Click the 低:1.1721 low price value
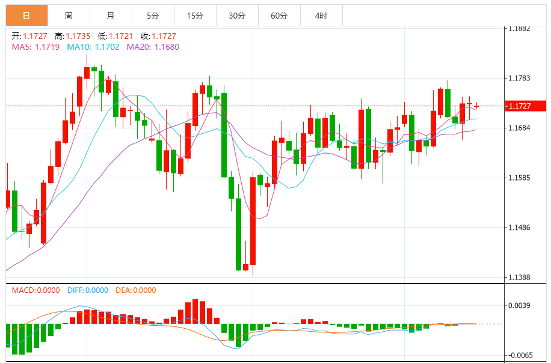 [115, 36]
